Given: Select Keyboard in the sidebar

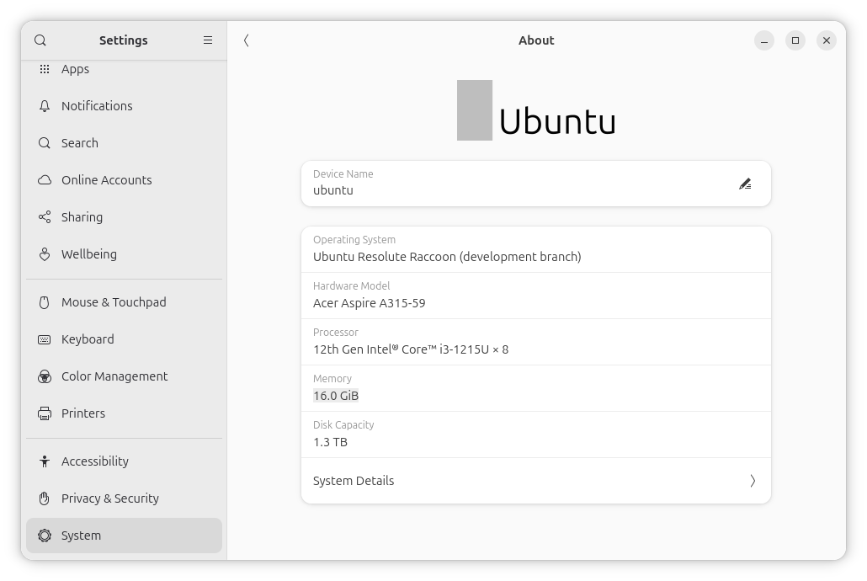Looking at the screenshot, I should point(88,339).
